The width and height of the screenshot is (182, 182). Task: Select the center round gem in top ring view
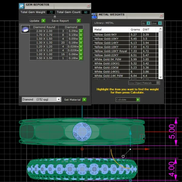point(82,132)
